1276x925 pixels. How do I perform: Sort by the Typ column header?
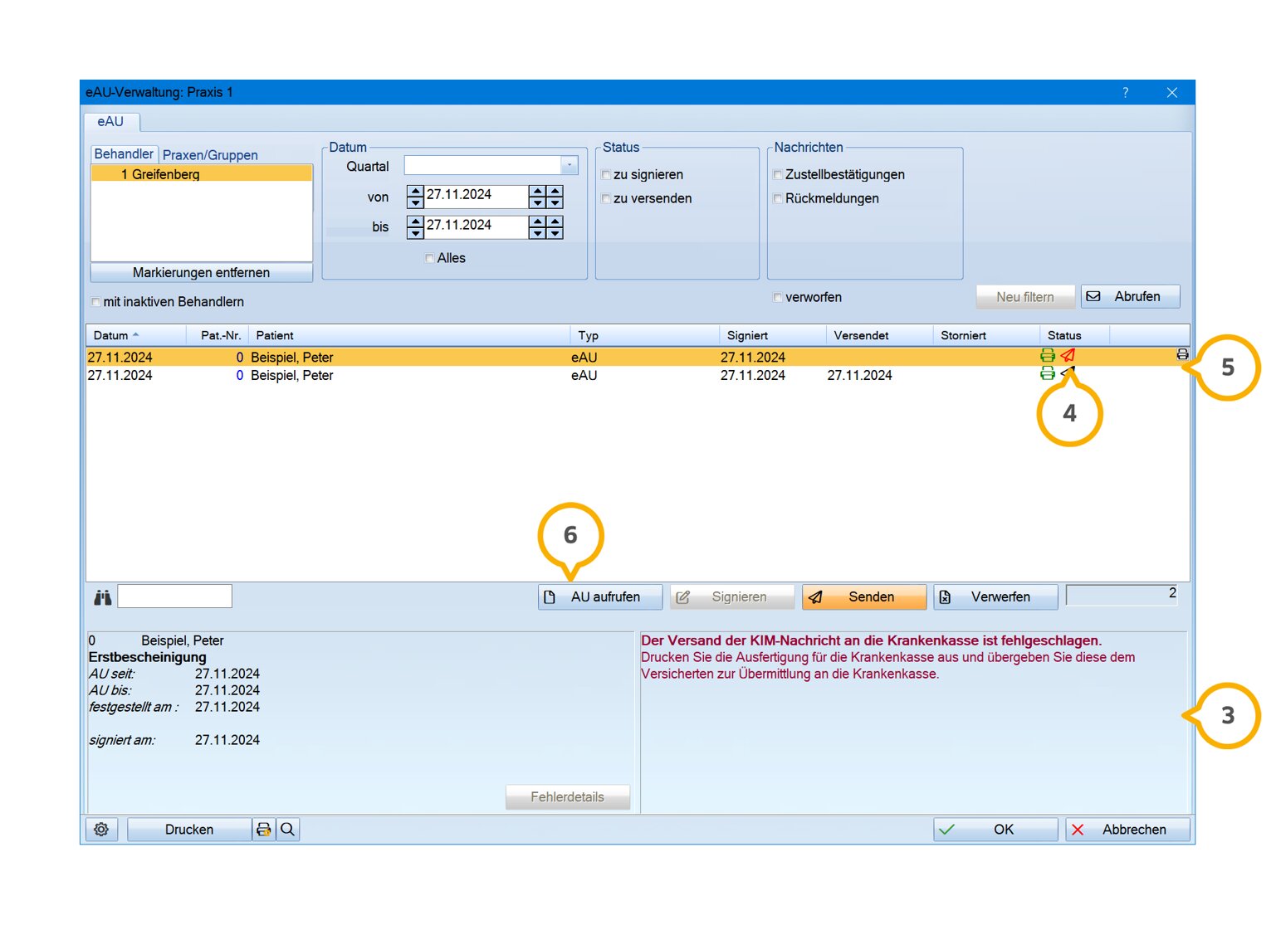(645, 335)
